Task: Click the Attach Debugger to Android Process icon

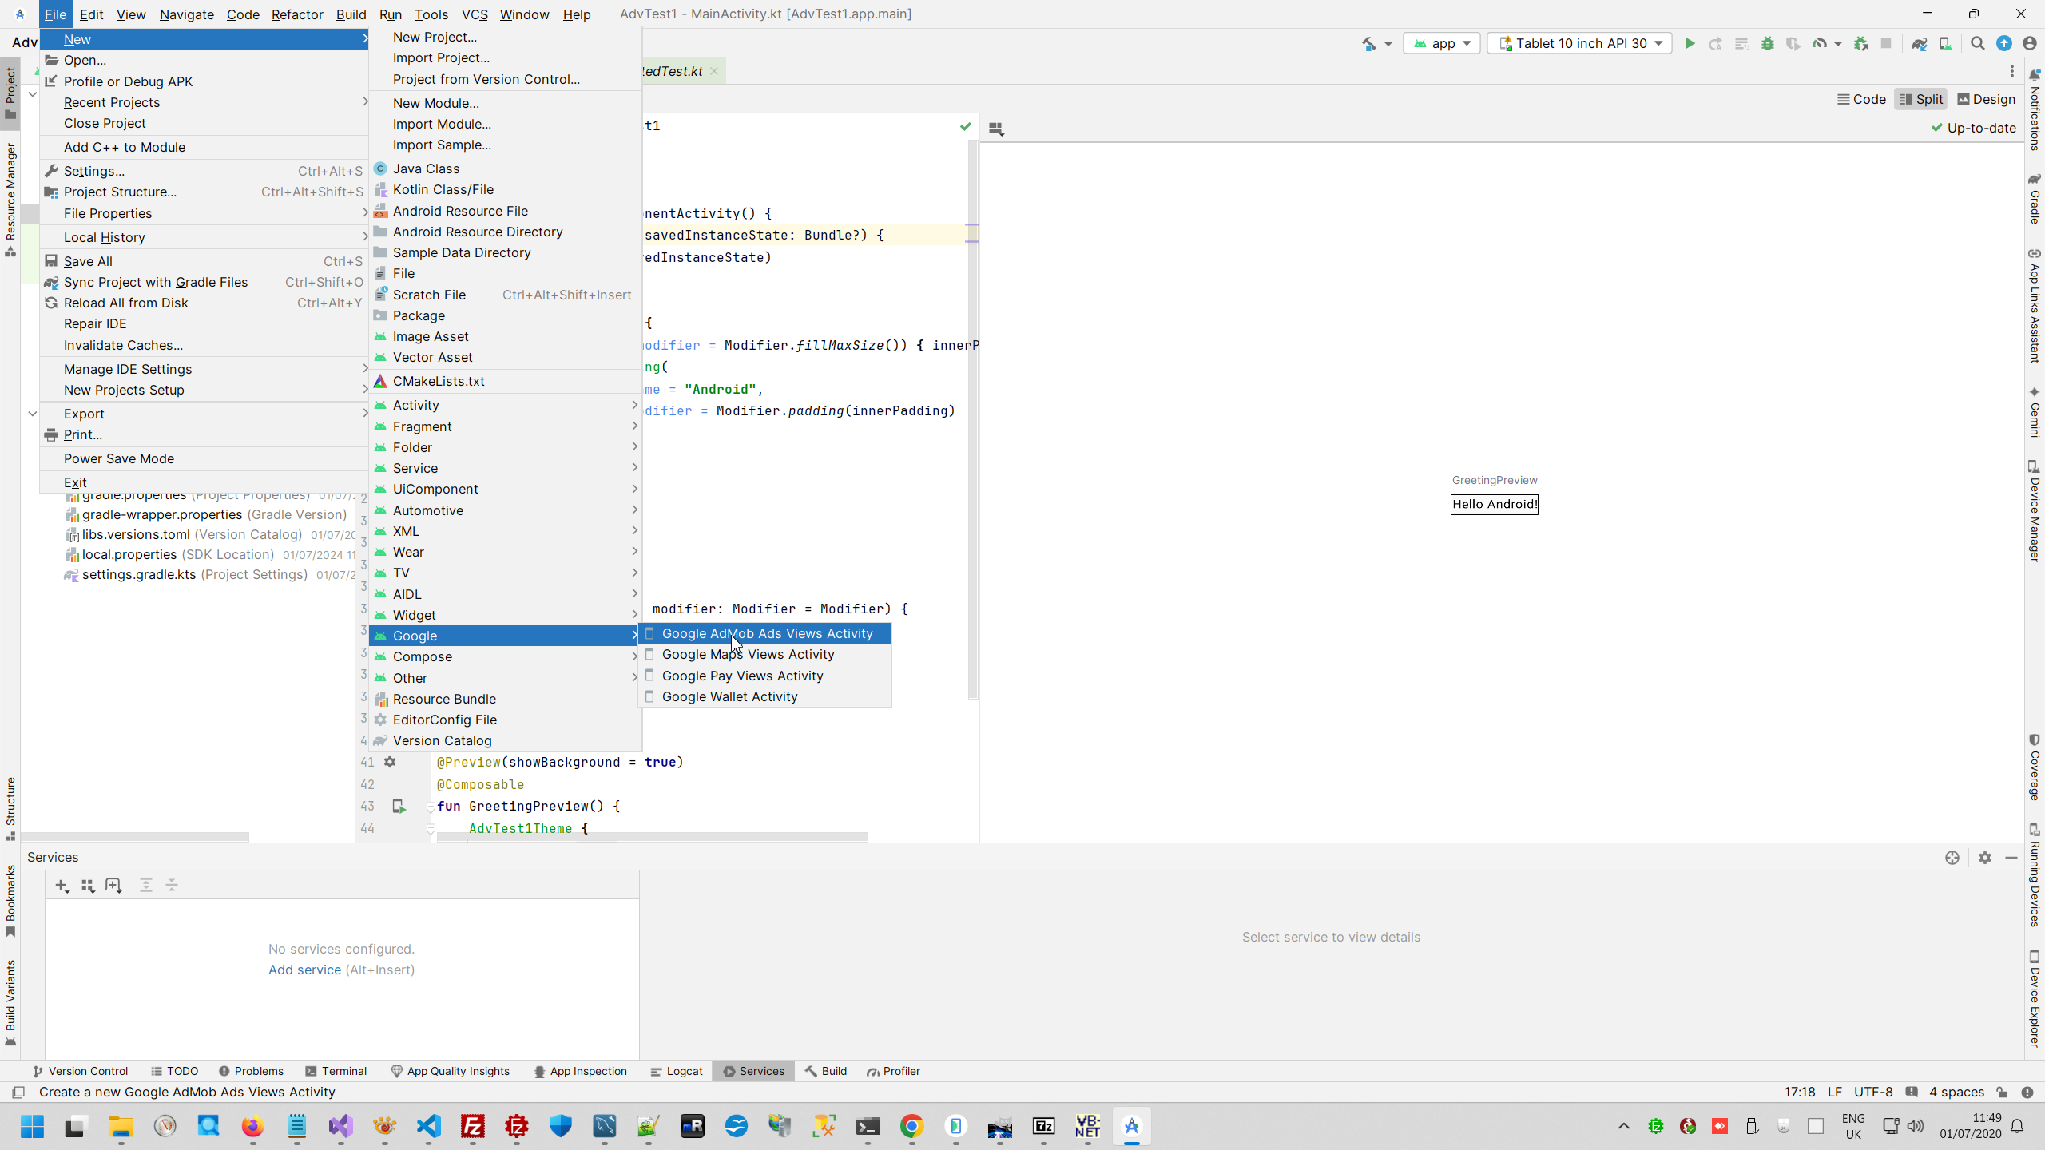Action: pyautogui.click(x=1861, y=43)
